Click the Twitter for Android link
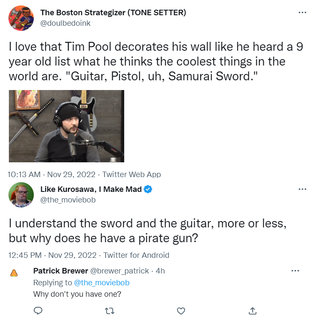 click(136, 255)
